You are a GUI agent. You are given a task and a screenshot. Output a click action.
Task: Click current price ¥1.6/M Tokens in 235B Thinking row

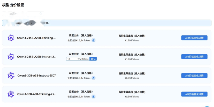tap(132, 40)
